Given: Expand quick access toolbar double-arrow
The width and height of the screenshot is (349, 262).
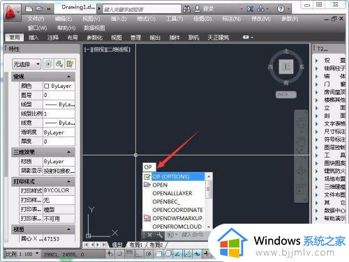Looking at the screenshot, I should (49, 9).
